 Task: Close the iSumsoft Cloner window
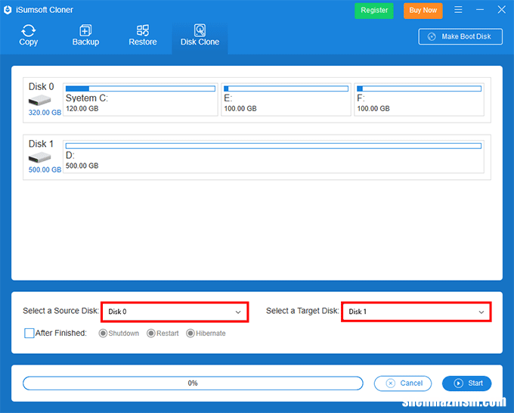(x=502, y=10)
